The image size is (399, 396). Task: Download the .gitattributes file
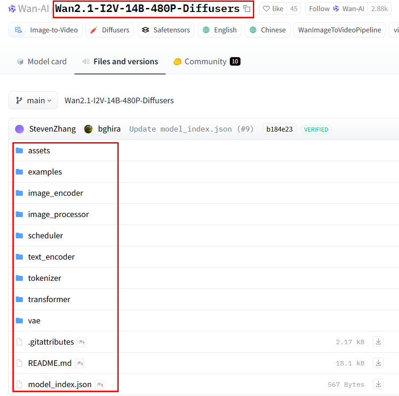pyautogui.click(x=378, y=342)
